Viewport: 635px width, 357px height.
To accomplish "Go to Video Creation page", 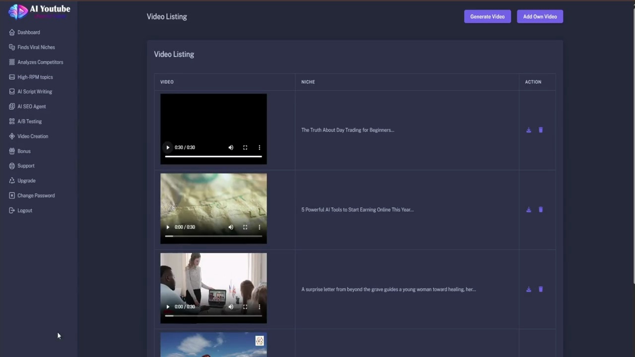I will click(33, 136).
